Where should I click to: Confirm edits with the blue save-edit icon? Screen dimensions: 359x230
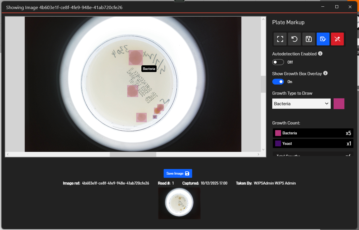pyautogui.click(x=323, y=39)
